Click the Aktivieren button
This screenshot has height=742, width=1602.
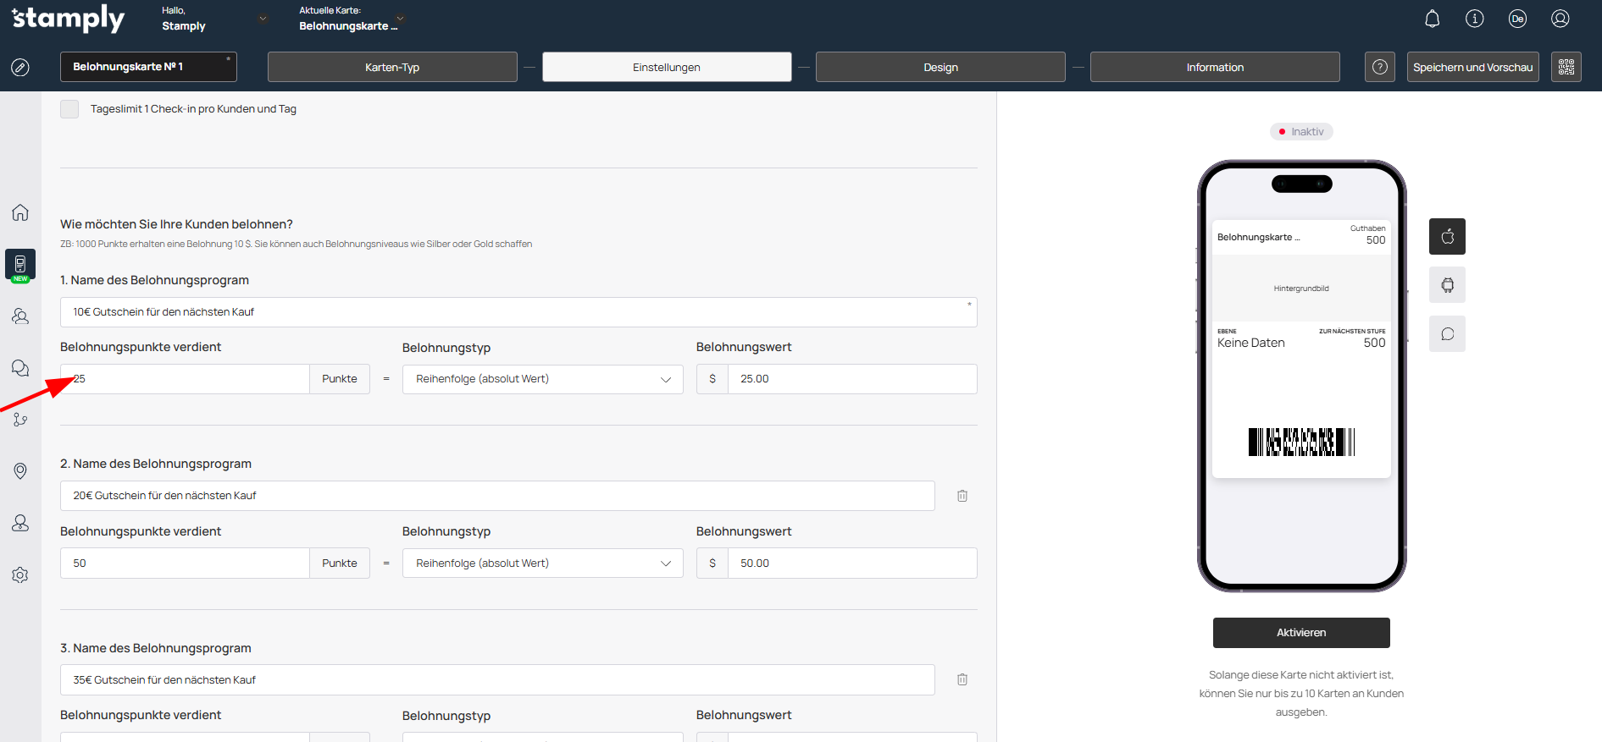(1301, 633)
